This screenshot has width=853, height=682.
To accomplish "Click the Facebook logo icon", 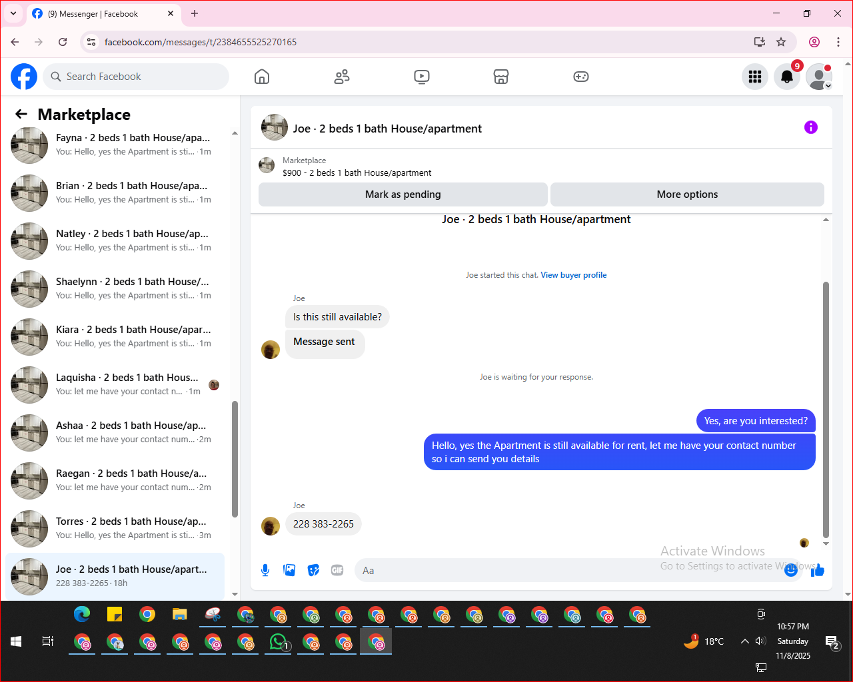I will coord(24,77).
